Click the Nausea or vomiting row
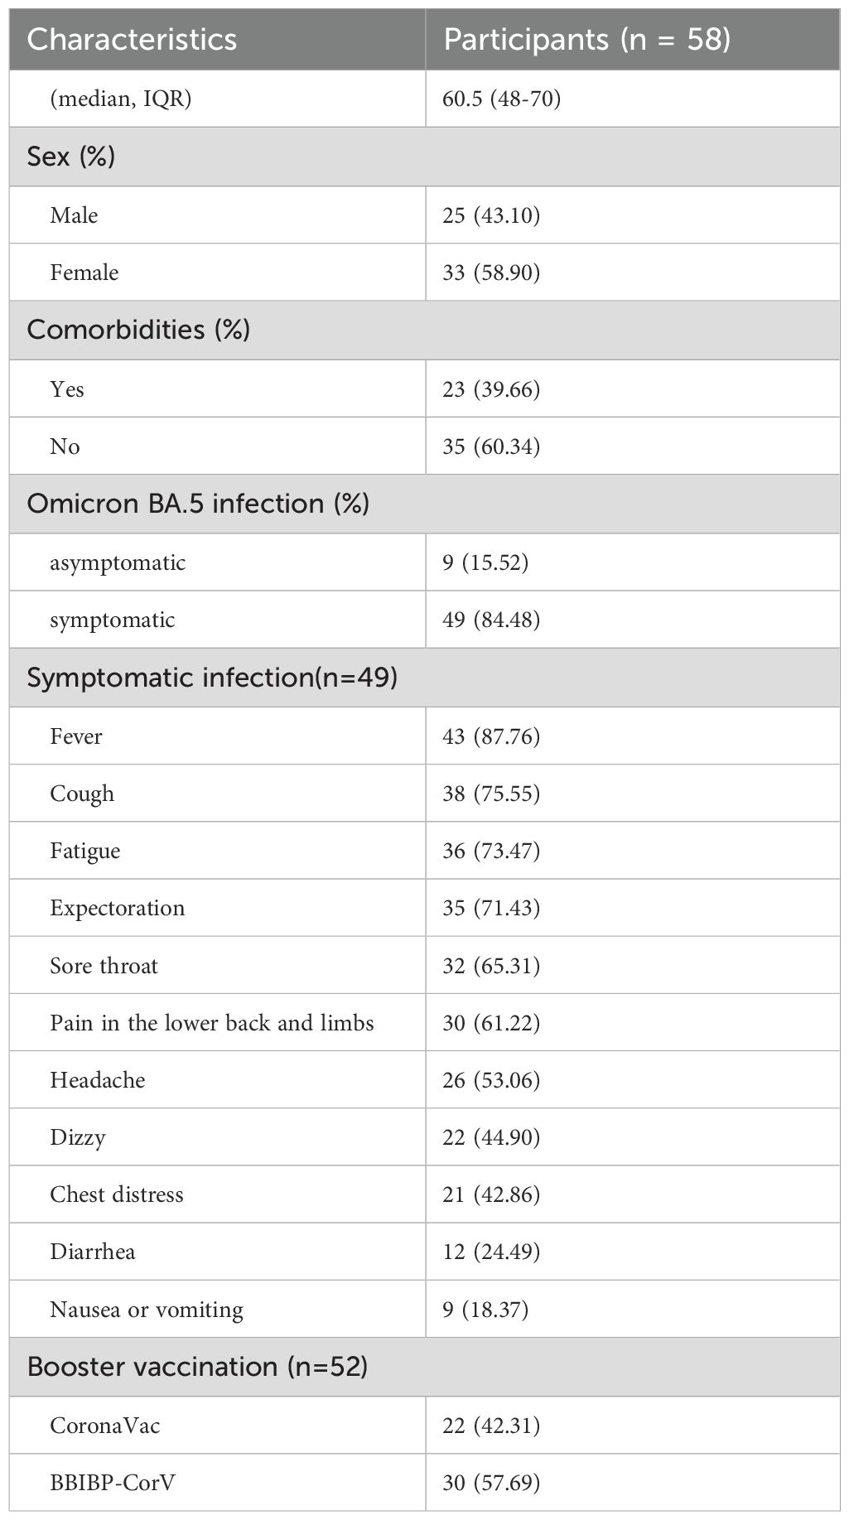 pos(424,1309)
